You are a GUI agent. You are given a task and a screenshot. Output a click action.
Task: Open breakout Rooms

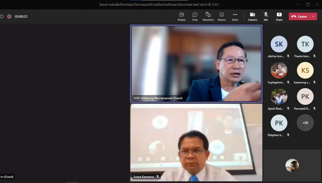(222, 16)
